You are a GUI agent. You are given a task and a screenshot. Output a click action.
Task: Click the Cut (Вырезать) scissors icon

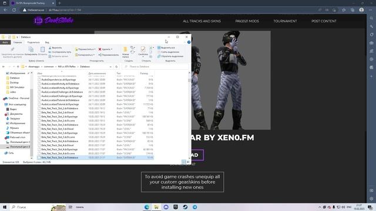coord(50,48)
